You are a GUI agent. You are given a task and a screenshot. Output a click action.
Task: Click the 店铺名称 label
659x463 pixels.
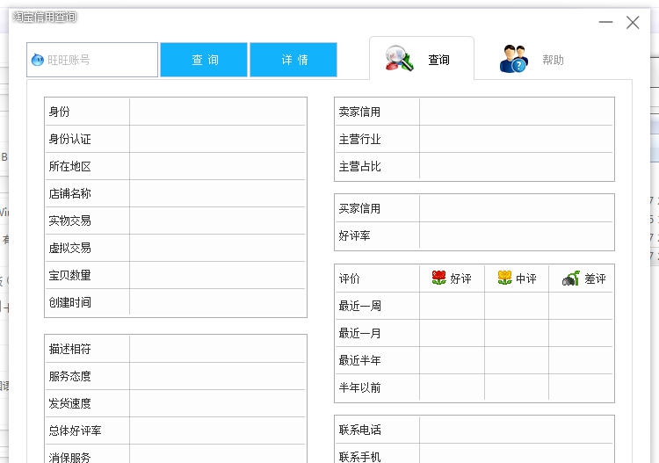point(69,193)
